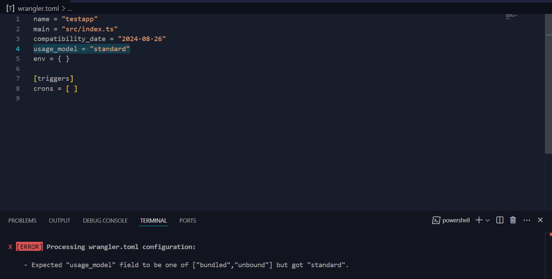Expand the breadcrumb ellipsis after wrangler.toml
552x279 pixels.
tap(70, 8)
